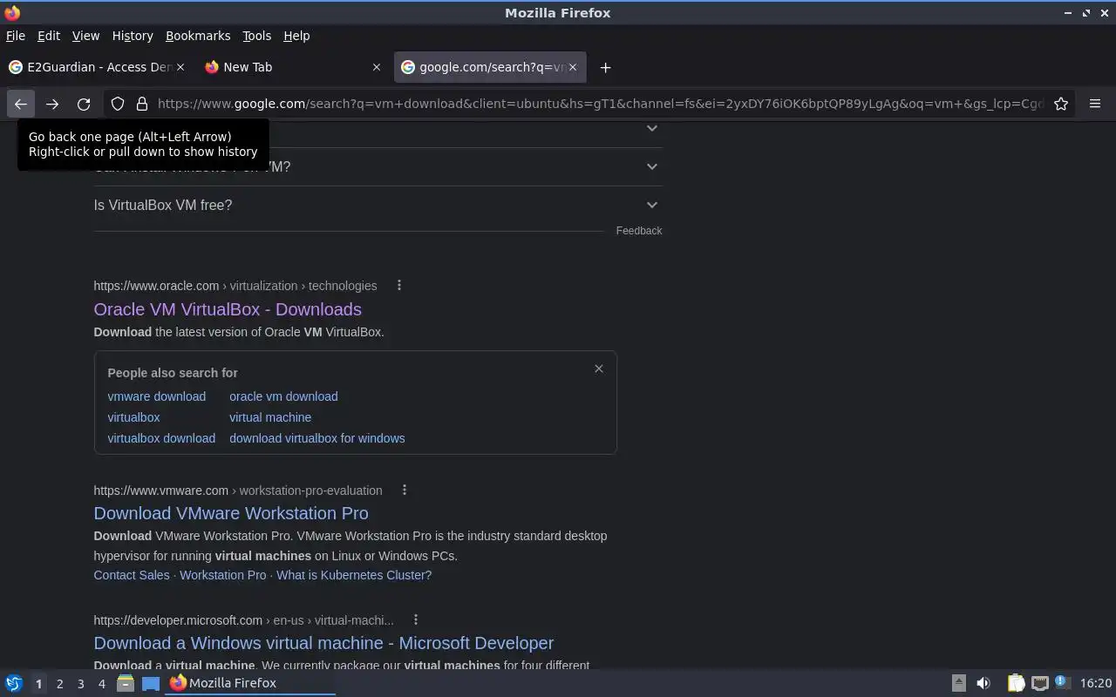Expand the topmost partially visible question chevron
This screenshot has height=697, width=1116.
click(652, 128)
